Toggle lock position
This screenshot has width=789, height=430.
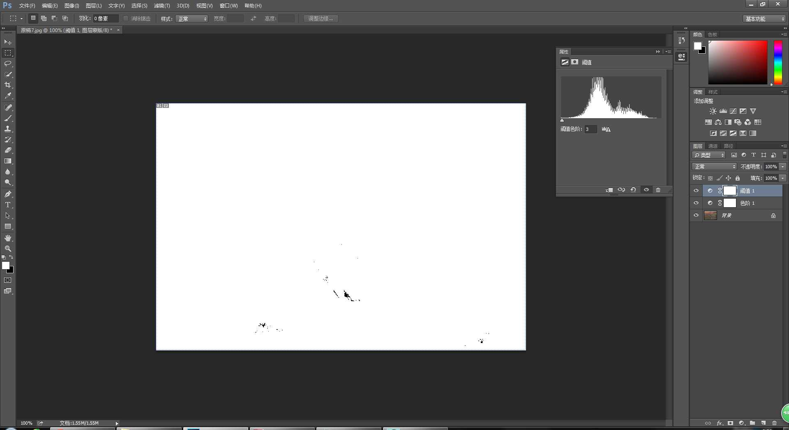click(x=728, y=178)
